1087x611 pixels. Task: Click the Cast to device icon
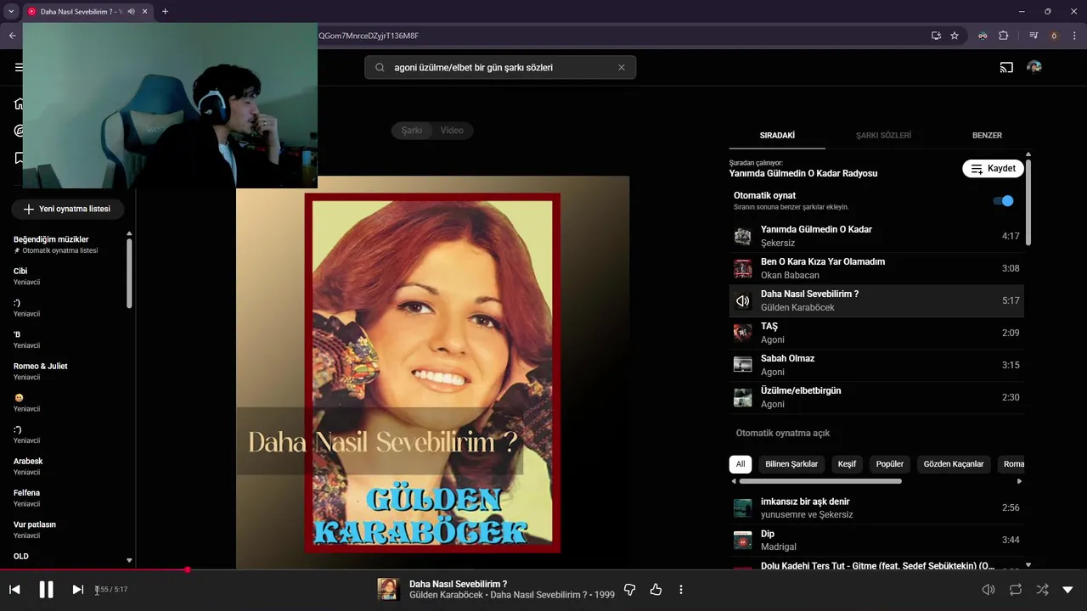(1006, 67)
